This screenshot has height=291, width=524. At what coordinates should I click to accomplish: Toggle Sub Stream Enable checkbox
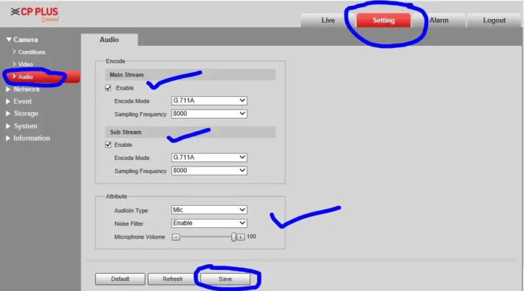109,145
